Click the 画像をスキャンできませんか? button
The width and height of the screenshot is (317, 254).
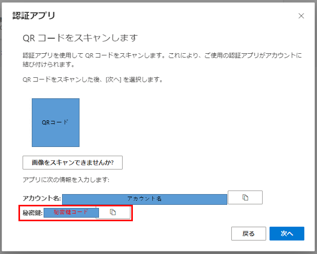click(x=72, y=162)
